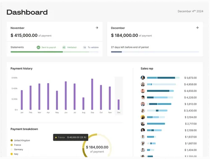Image resolution: width=210 pixels, height=159 pixels.
Task: Click the Payment breakdown heading
Action: point(24,129)
